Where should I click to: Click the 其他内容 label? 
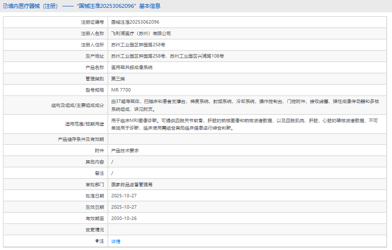click(x=95, y=162)
